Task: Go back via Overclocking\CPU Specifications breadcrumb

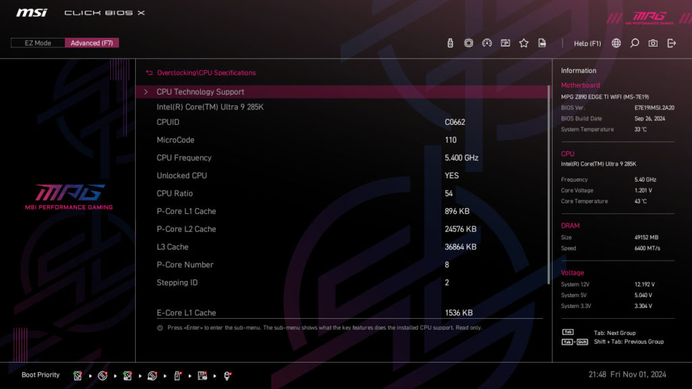Action: [x=207, y=72]
